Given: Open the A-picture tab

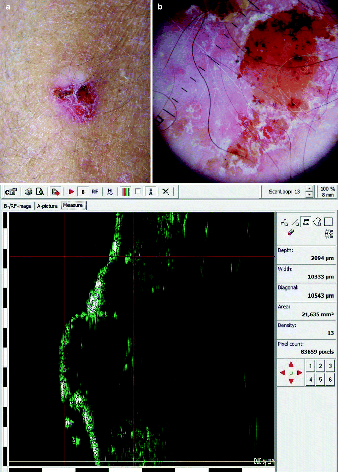Looking at the screenshot, I should point(47,206).
